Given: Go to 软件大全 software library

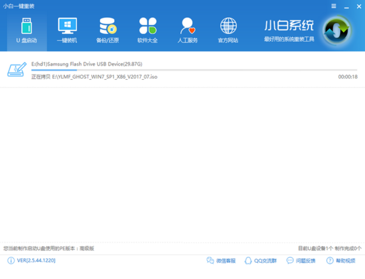Looking at the screenshot, I should pos(148,31).
